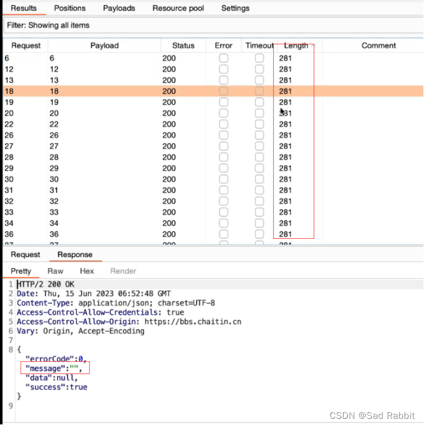Click the Content-Type header line
This screenshot has height=425, width=424.
[x=116, y=303]
